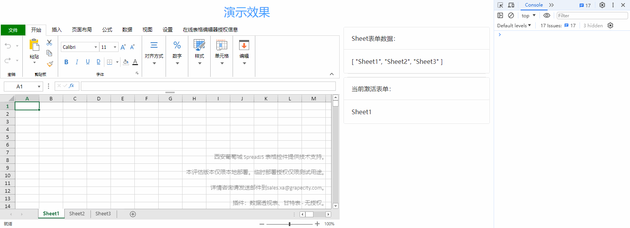Click the Copy icon
Screen dimensions: 630x228
(49, 53)
